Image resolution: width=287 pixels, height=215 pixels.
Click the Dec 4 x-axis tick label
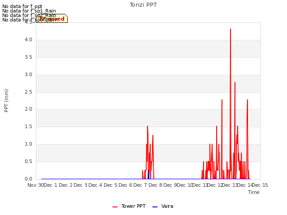(x=96, y=185)
